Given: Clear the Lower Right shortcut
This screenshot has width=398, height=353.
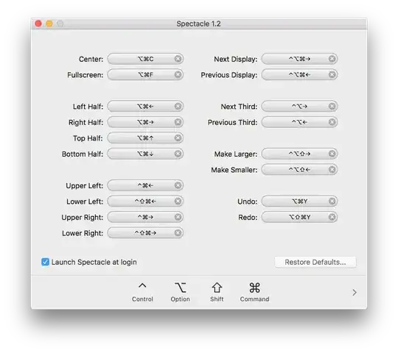Looking at the screenshot, I should click(178, 232).
